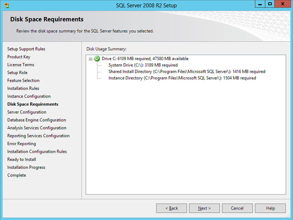Select the Instance Directory entry

click(182, 78)
